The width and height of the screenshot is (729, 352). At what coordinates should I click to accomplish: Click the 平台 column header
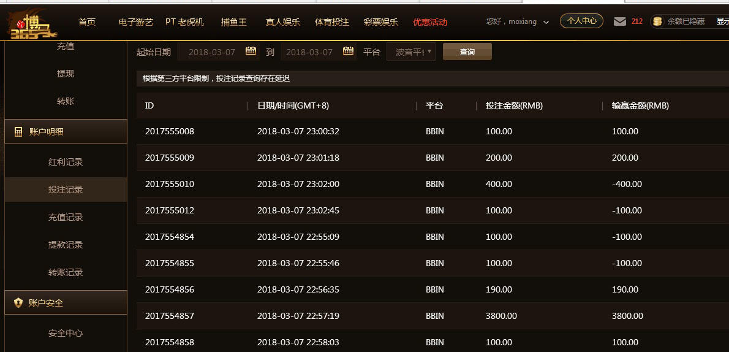coord(434,105)
